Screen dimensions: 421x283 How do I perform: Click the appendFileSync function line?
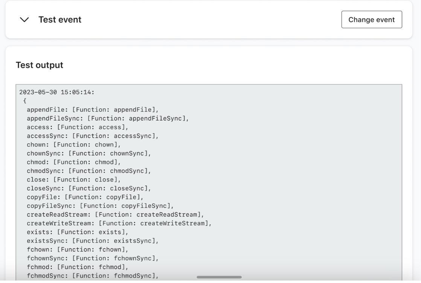point(107,119)
